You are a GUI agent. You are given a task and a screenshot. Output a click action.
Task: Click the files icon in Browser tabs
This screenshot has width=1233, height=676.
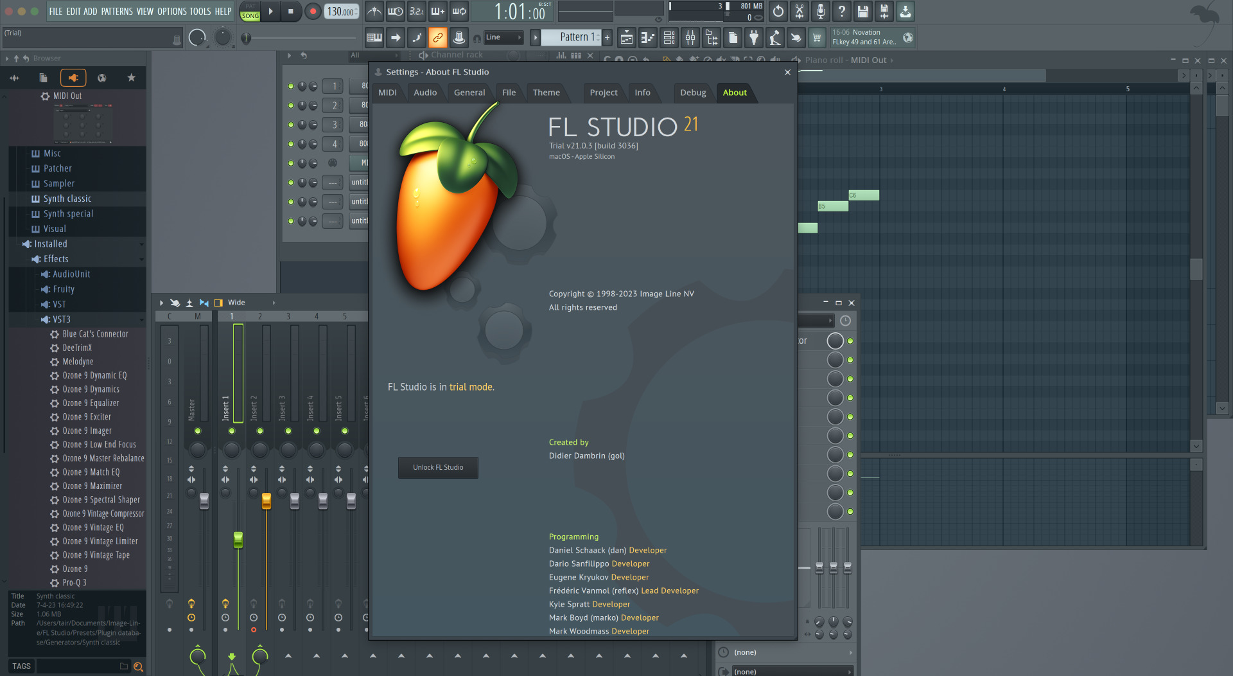point(43,78)
